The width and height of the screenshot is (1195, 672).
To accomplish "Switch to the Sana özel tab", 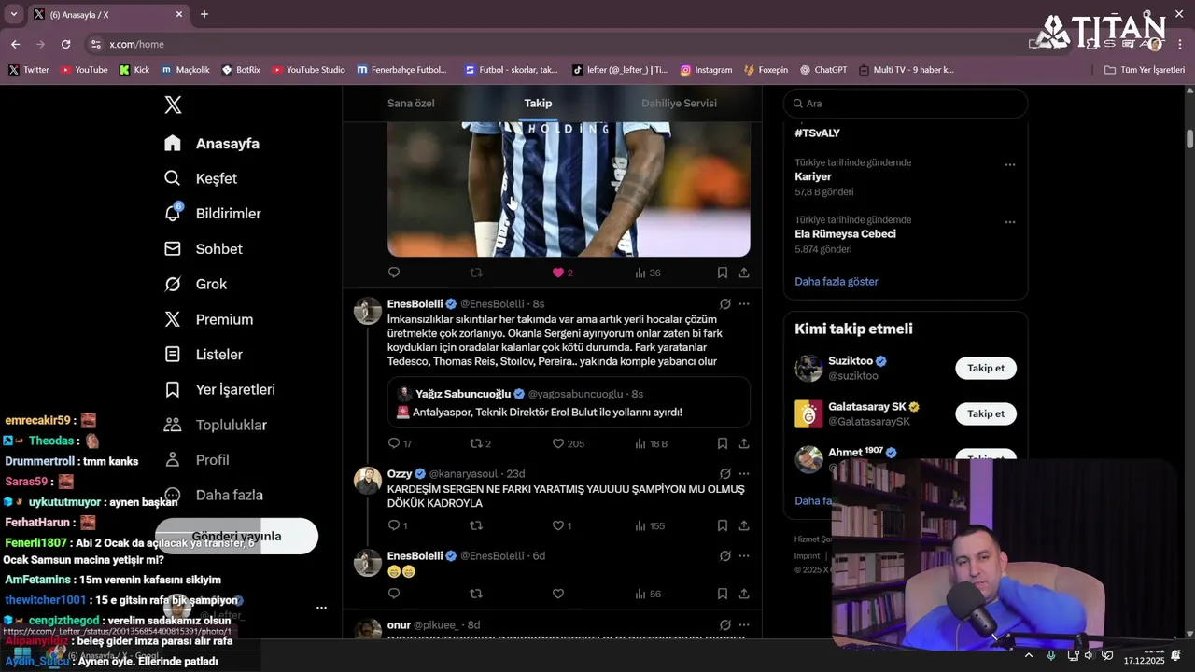I will tap(411, 103).
